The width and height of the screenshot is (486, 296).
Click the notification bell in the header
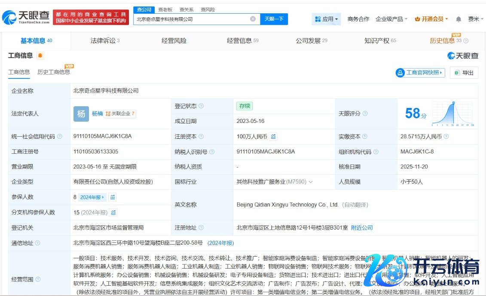(x=458, y=19)
